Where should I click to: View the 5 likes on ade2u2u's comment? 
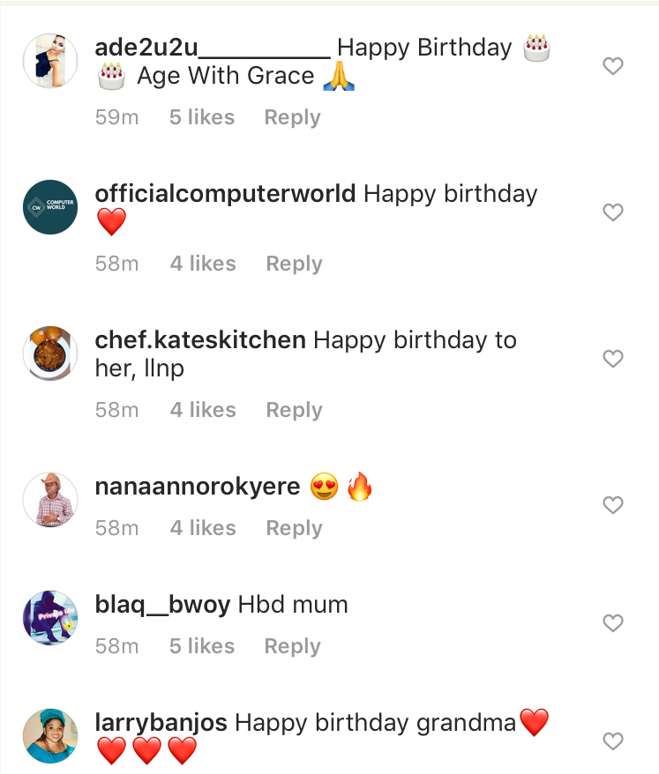[x=202, y=118]
